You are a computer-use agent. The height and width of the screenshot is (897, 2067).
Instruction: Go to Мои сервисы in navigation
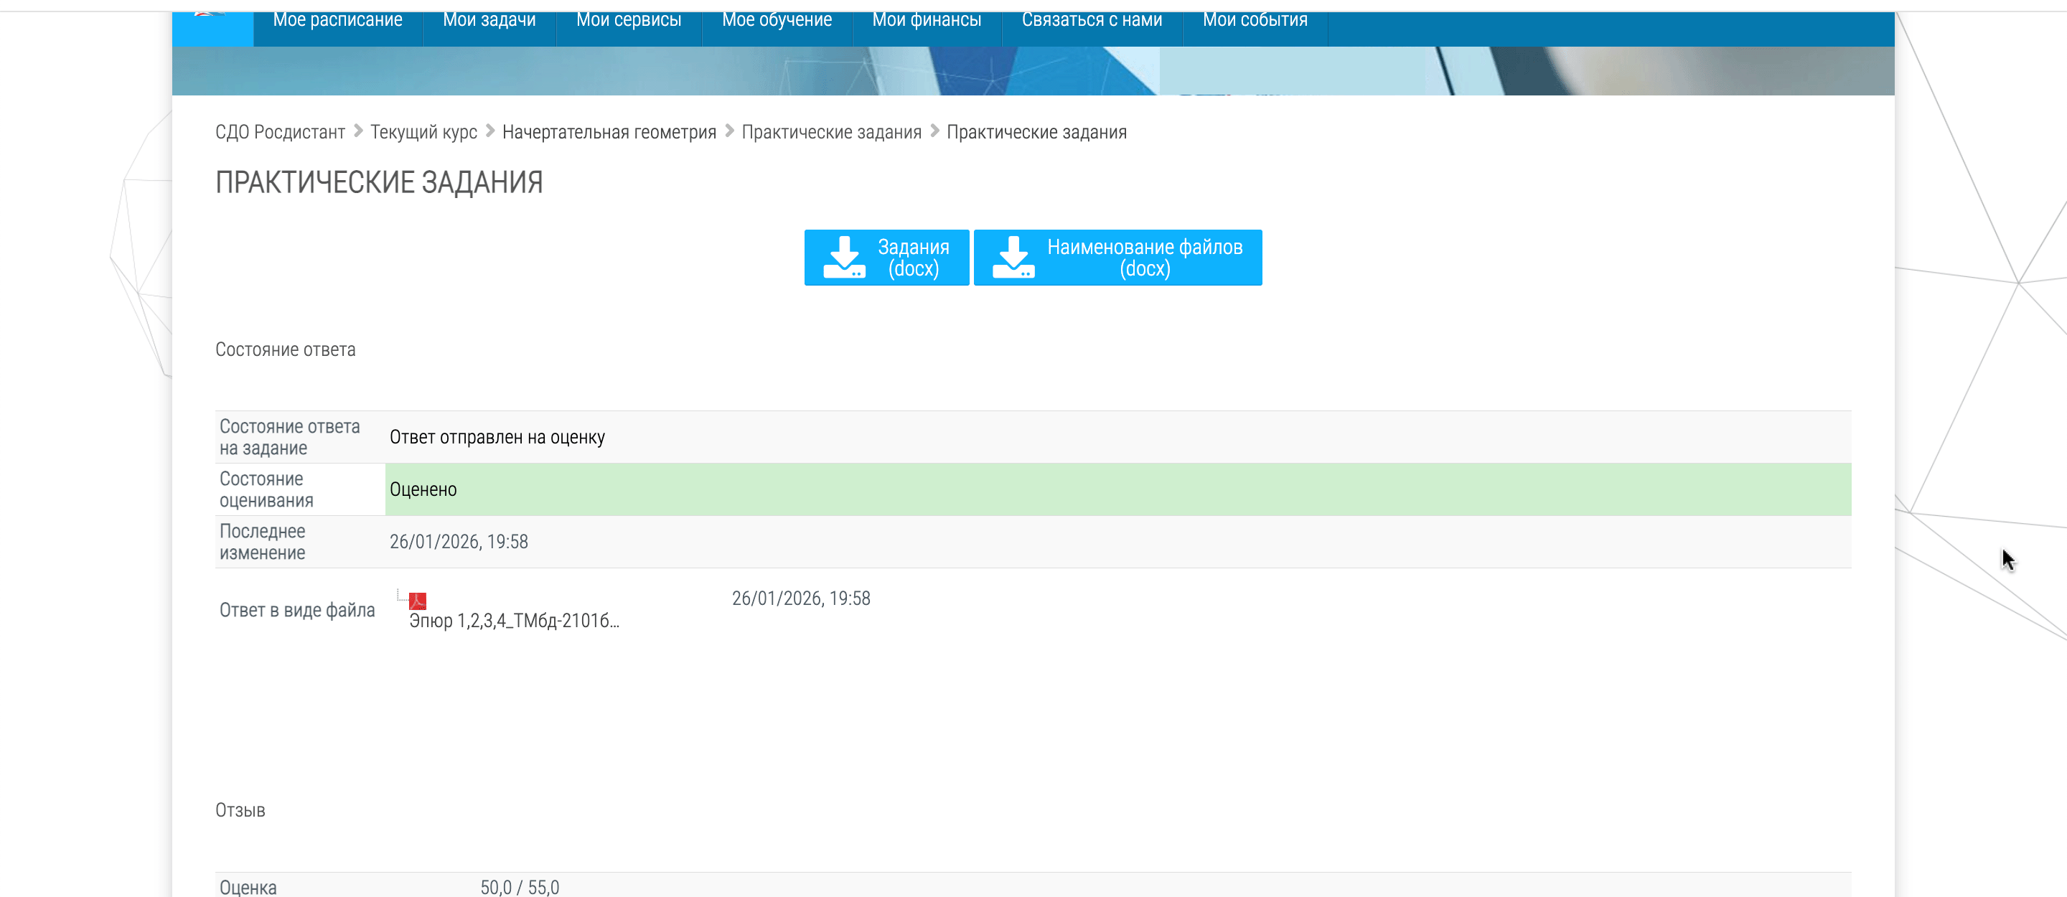(x=628, y=21)
